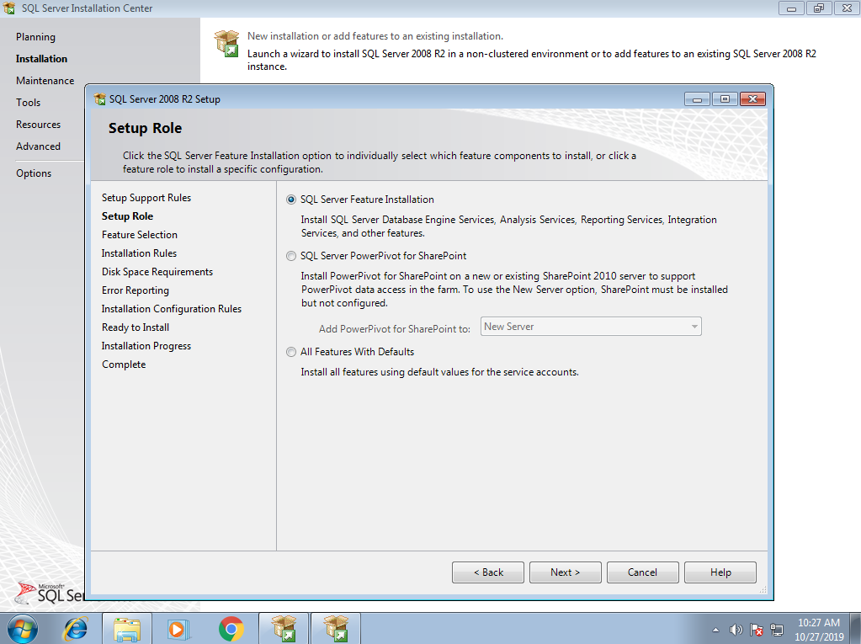This screenshot has height=644, width=861.
Task: Open Resources in Installation Center sidebar
Action: 39,125
